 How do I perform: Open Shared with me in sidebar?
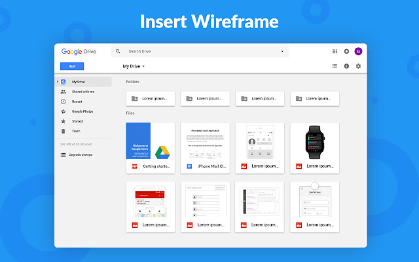83,92
